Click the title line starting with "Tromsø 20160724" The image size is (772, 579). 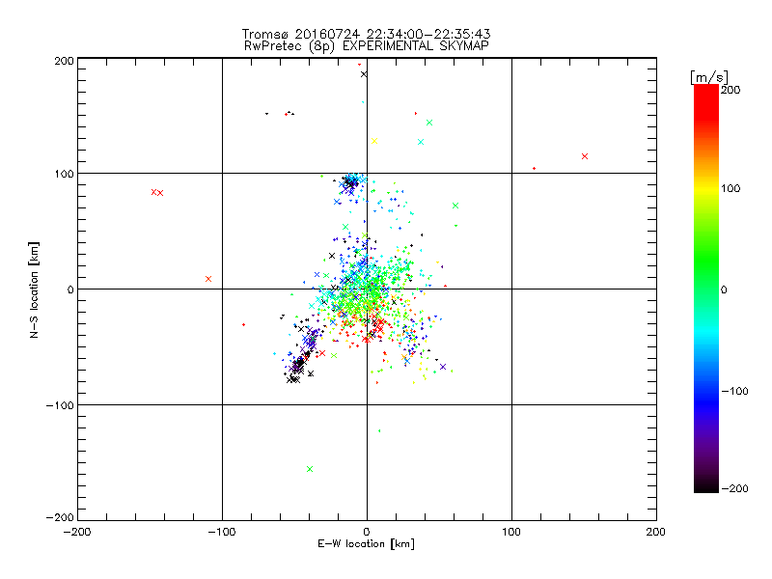click(366, 34)
